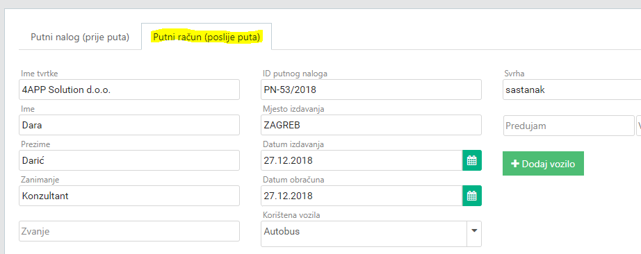
Task: Click the Predujam input field
Action: click(x=569, y=126)
